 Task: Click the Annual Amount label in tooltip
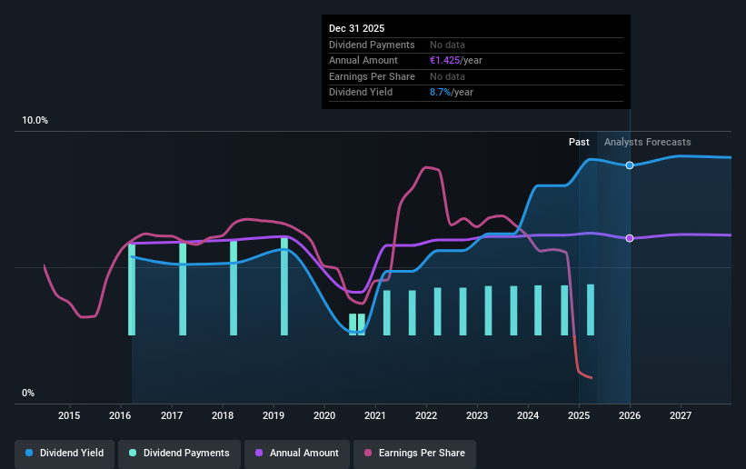click(363, 61)
